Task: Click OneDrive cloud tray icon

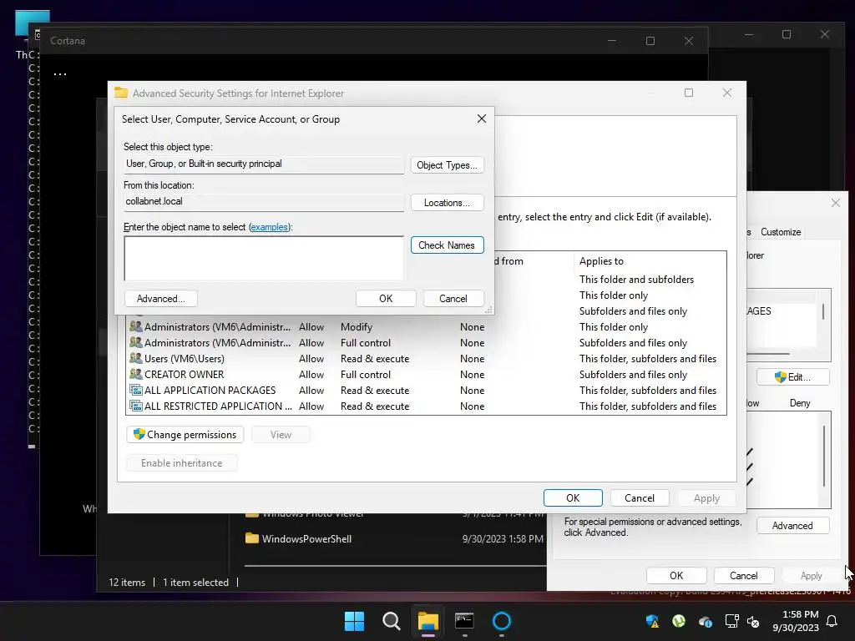Action: (705, 621)
